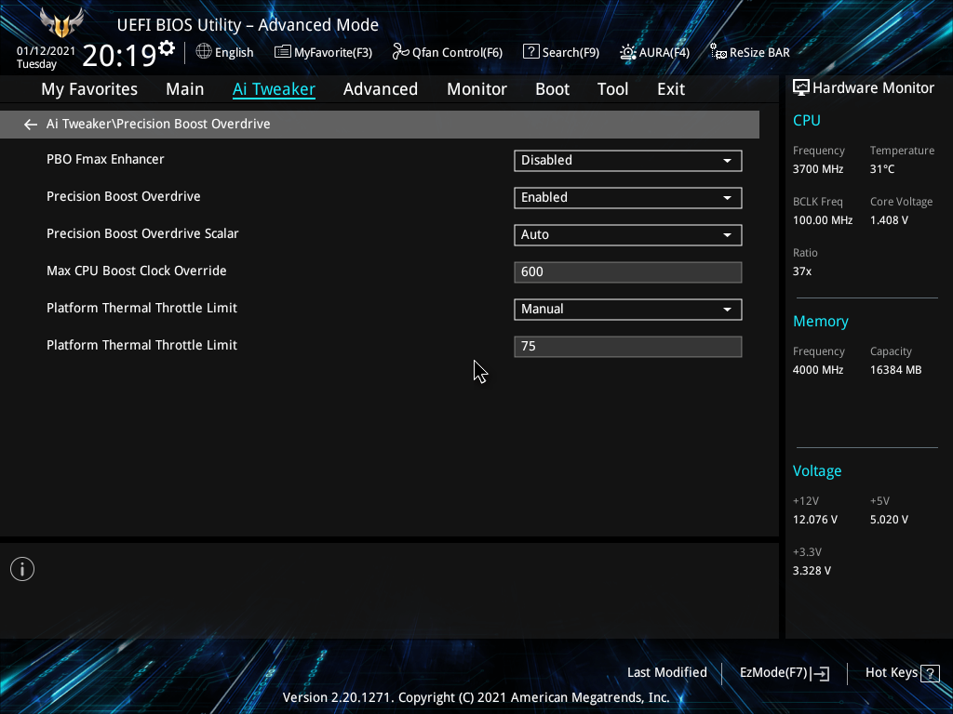Image resolution: width=953 pixels, height=714 pixels.
Task: Click the Hardware Monitor screen icon
Action: click(x=801, y=88)
